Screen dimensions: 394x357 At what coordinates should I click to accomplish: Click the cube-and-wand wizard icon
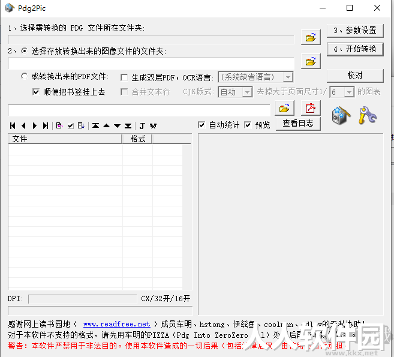(341, 115)
